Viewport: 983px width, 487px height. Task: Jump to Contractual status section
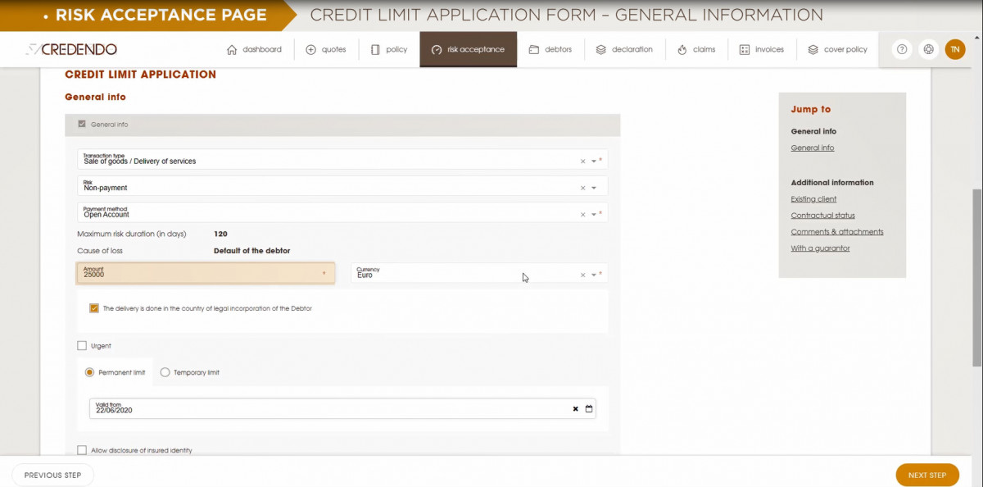pos(822,215)
